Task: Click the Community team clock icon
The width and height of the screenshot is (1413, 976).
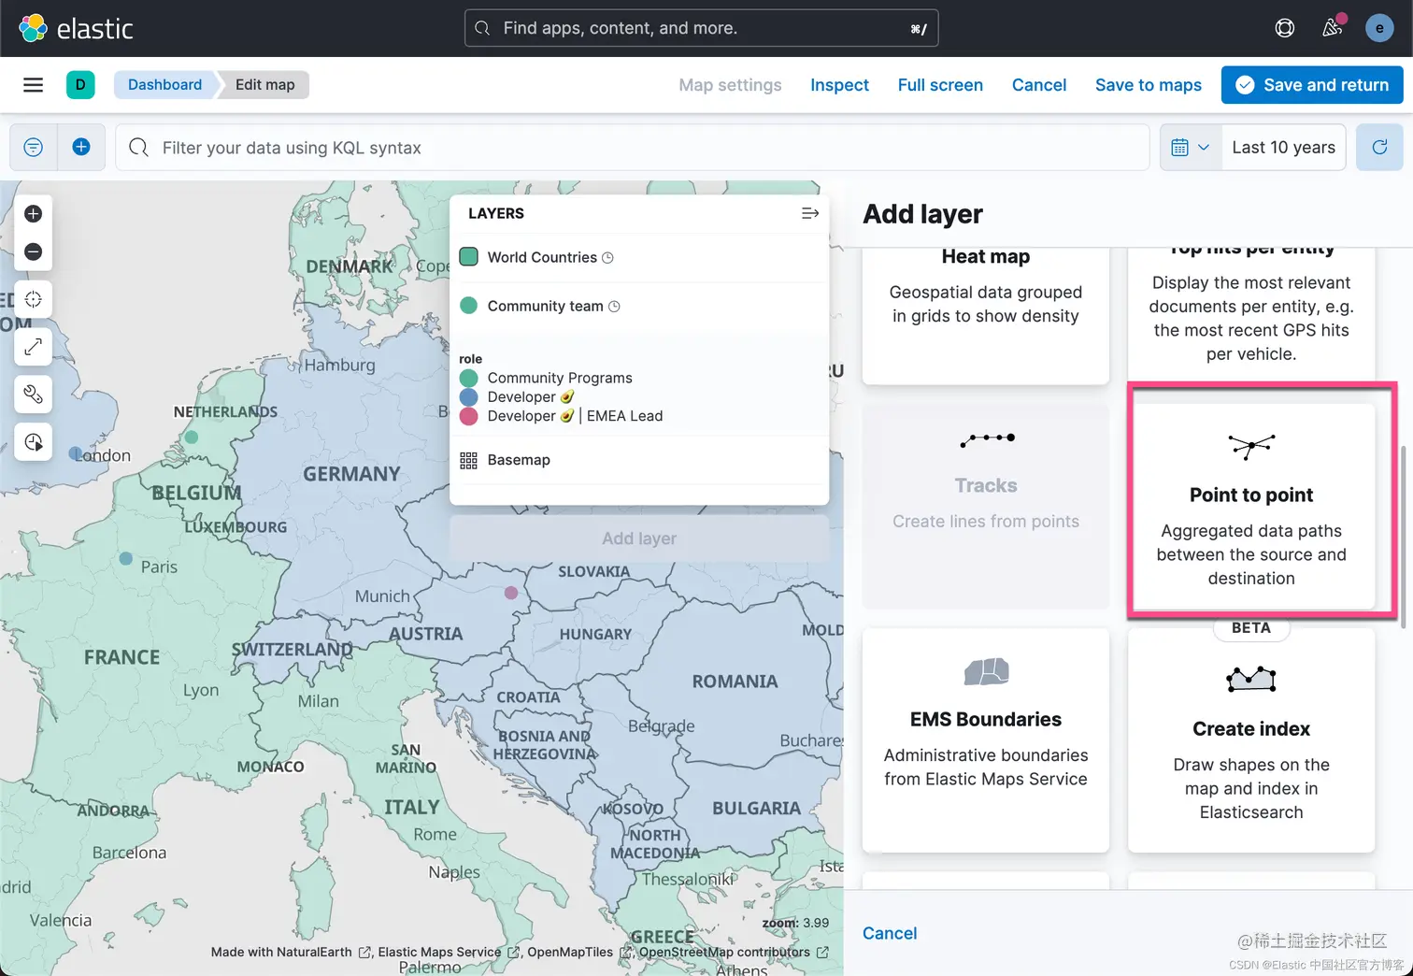Action: pyautogui.click(x=614, y=307)
